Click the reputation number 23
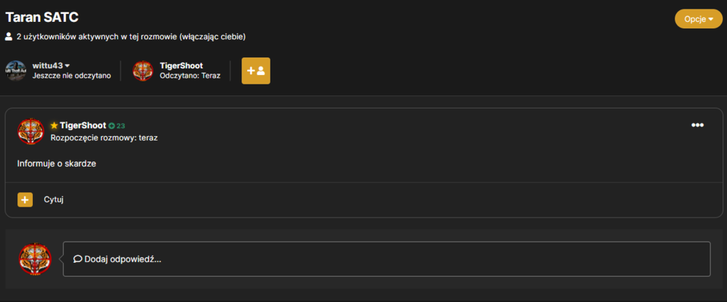727x302 pixels. pyautogui.click(x=121, y=126)
